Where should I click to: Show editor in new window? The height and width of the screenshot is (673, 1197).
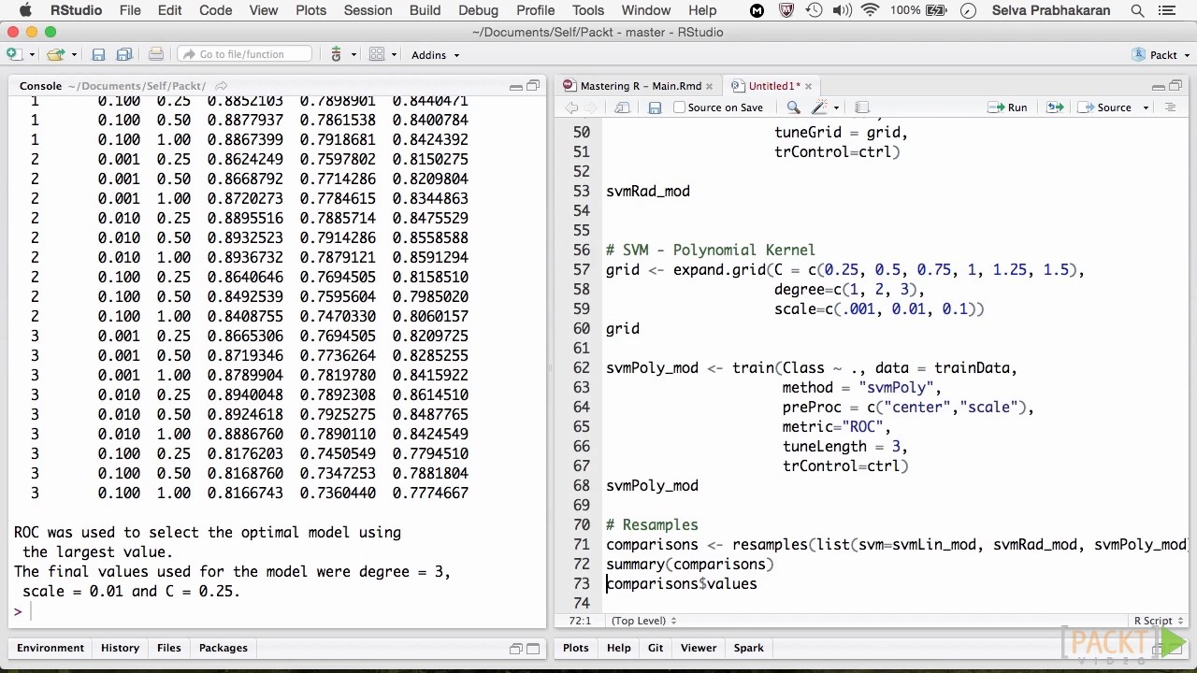pyautogui.click(x=622, y=107)
